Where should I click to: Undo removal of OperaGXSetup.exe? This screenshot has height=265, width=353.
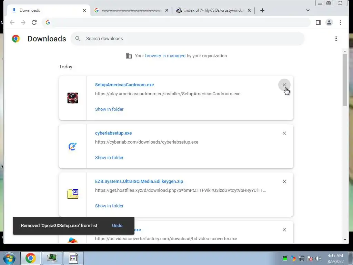point(117,225)
